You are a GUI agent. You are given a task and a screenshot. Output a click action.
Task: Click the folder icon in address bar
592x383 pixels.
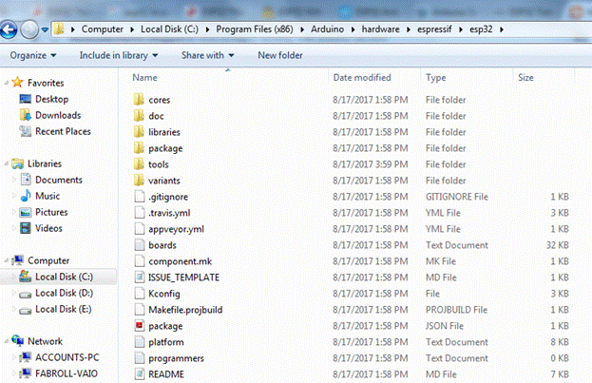(x=59, y=29)
